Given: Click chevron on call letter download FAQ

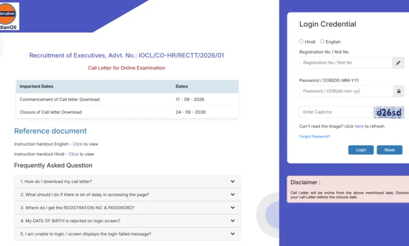Looking at the screenshot, I should [x=232, y=182].
